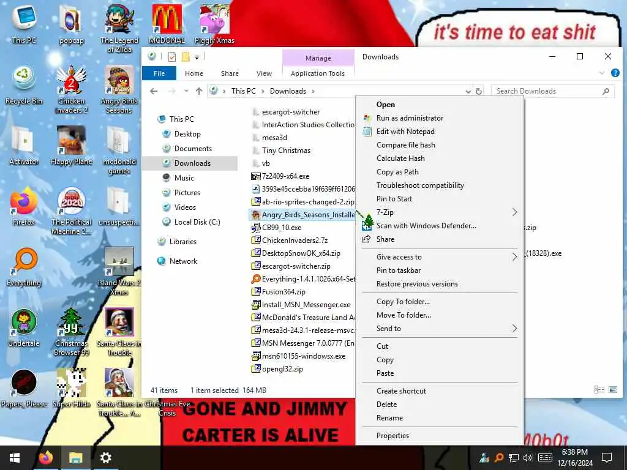Launch Papers, Please desktop shortcut
The width and height of the screenshot is (627, 470).
24,389
